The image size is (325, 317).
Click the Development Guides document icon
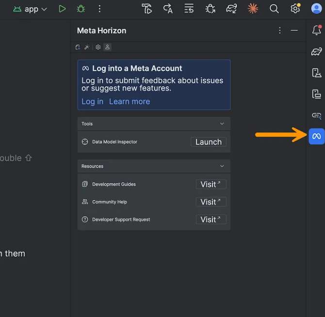tap(85, 184)
